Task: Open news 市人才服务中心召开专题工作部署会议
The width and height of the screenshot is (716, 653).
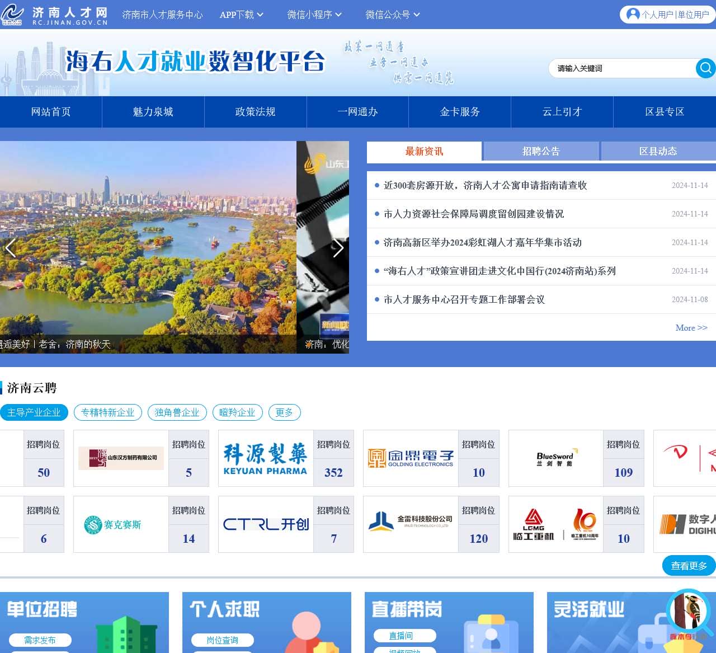Action: point(464,299)
